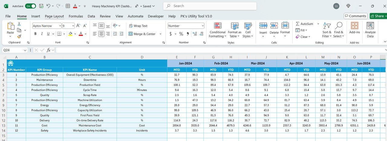Open Format as Table gallery
387x141 pixels.
tap(235, 30)
